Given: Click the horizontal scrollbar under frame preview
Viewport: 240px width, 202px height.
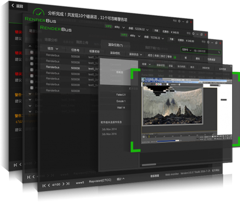Looking at the screenshot, I should [149, 164].
